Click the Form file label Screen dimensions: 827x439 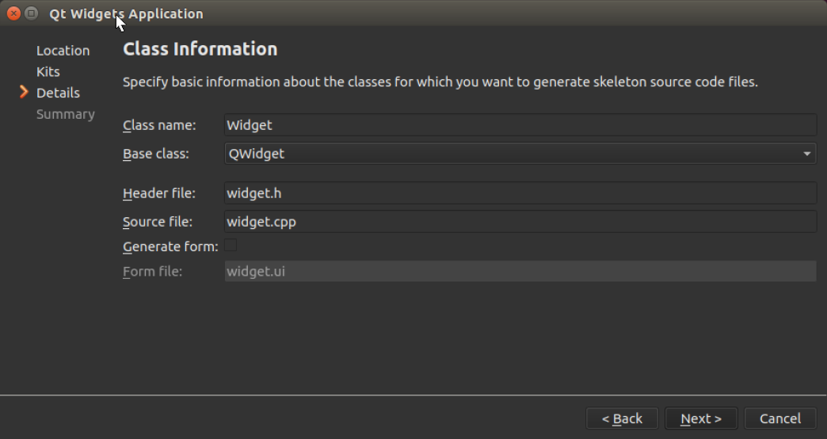pyautogui.click(x=152, y=271)
